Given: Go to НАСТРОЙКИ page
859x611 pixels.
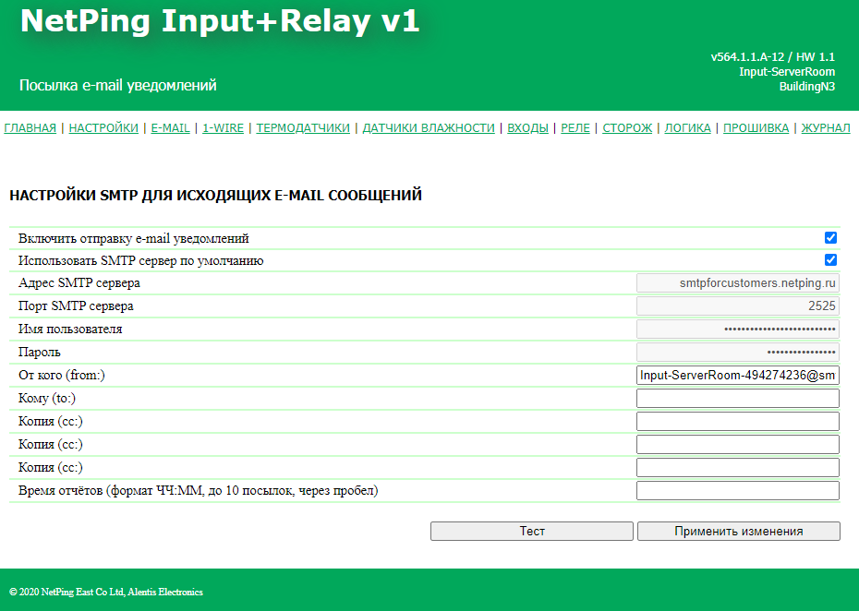Looking at the screenshot, I should click(x=103, y=127).
